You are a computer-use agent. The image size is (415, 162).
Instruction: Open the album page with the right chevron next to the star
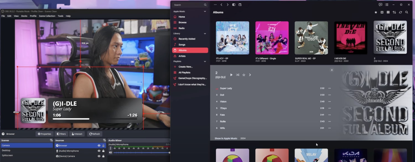tap(250, 75)
